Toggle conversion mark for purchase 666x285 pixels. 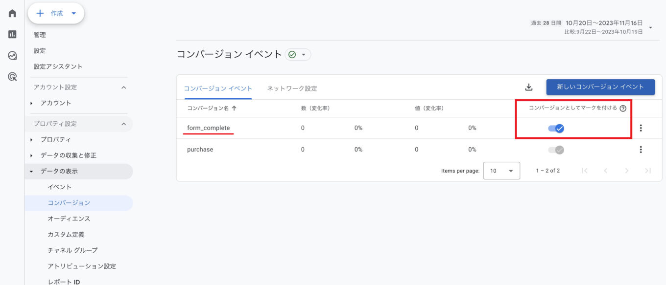(556, 150)
